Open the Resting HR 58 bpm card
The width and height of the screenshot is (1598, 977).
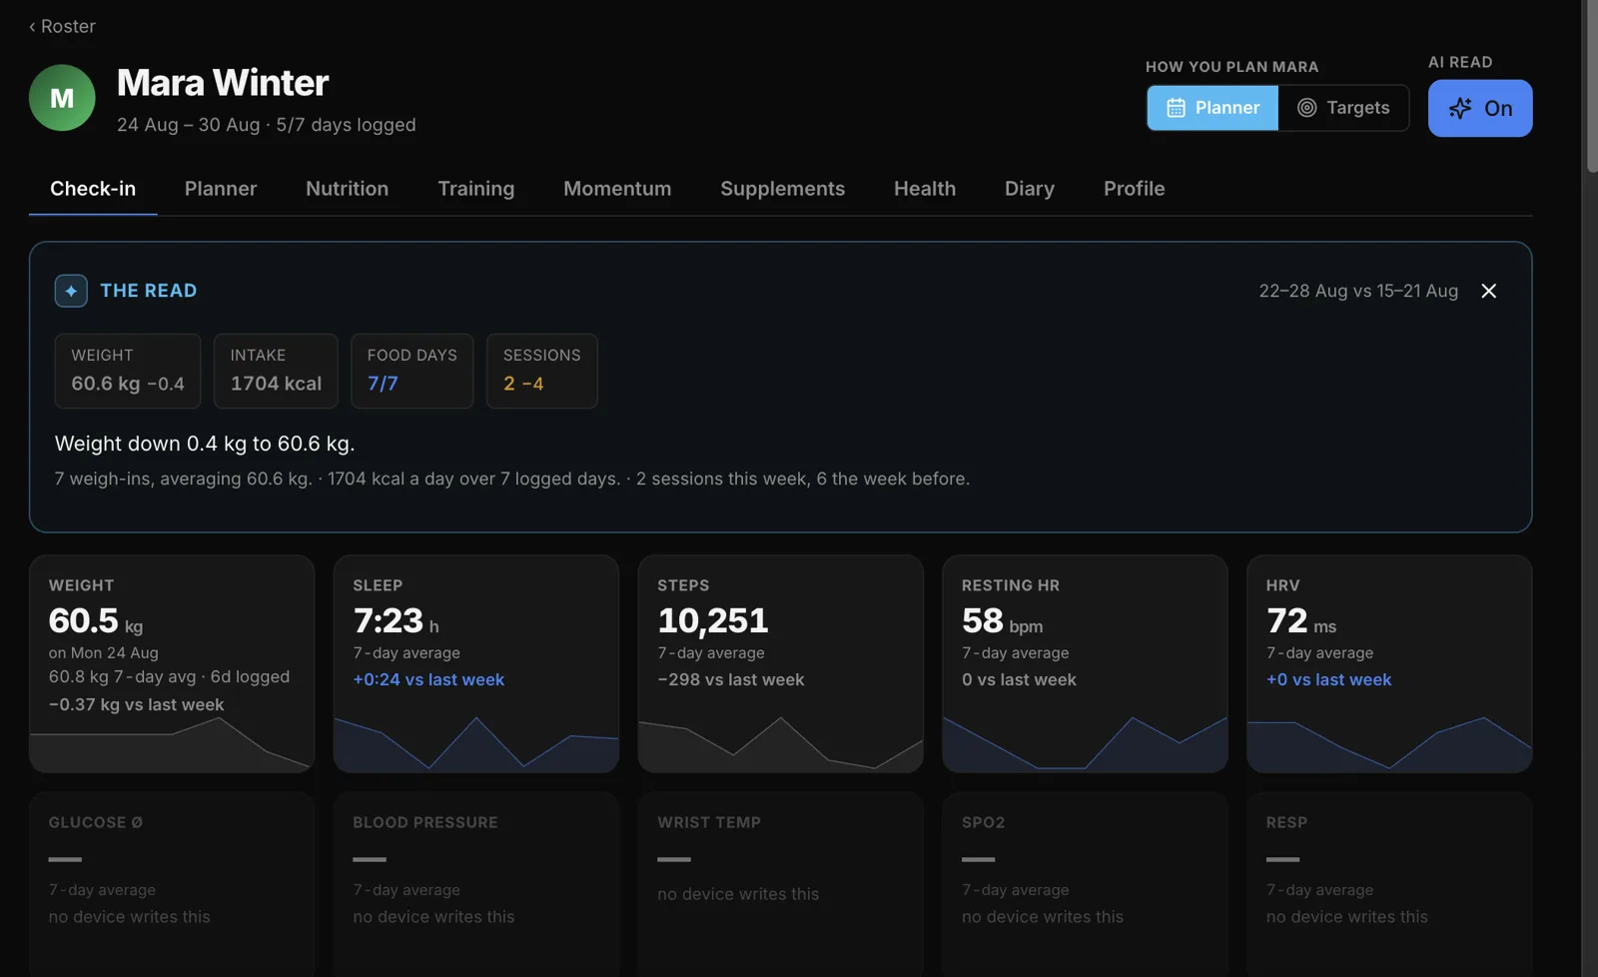click(1085, 663)
